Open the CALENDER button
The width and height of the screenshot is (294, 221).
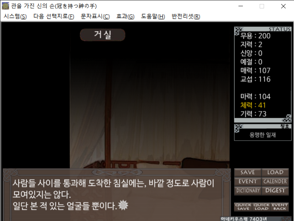pos(275,182)
